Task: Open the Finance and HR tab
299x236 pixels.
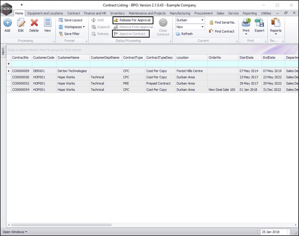Action: point(95,13)
